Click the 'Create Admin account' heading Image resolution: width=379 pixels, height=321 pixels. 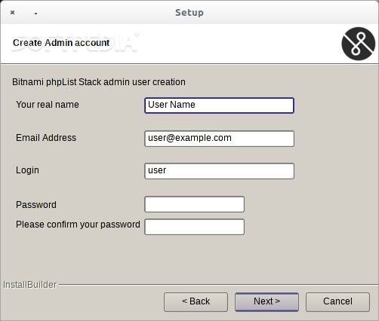click(61, 43)
